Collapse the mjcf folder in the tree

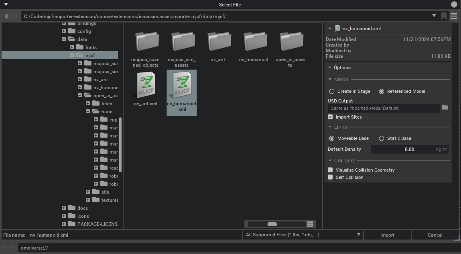[x=72, y=55]
